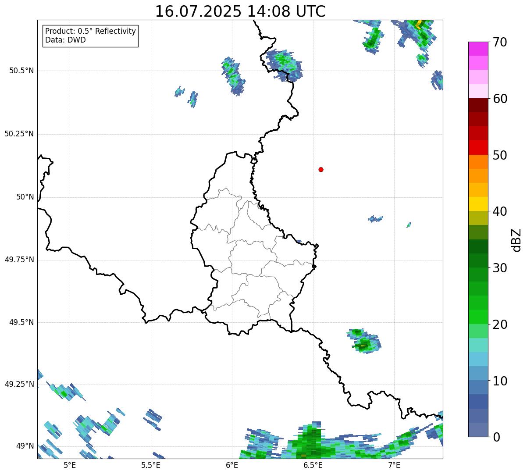Click the 49.25°N latitude label
The image size is (527, 474).
tap(19, 384)
